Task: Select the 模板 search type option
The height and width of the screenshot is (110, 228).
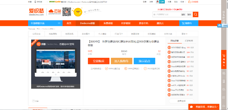Action: (183, 14)
